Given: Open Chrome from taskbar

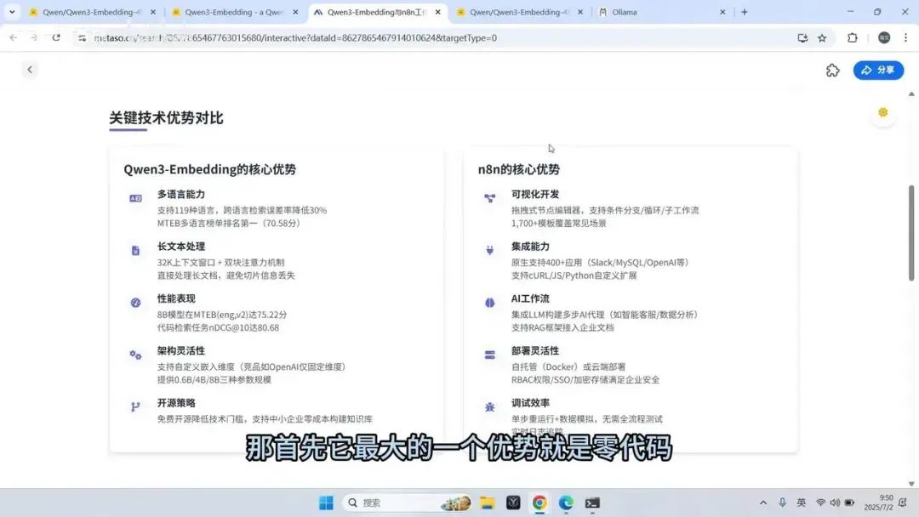Looking at the screenshot, I should (539, 503).
